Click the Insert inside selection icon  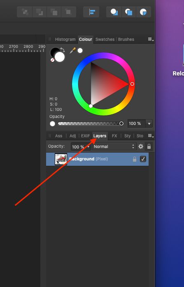pos(143,12)
